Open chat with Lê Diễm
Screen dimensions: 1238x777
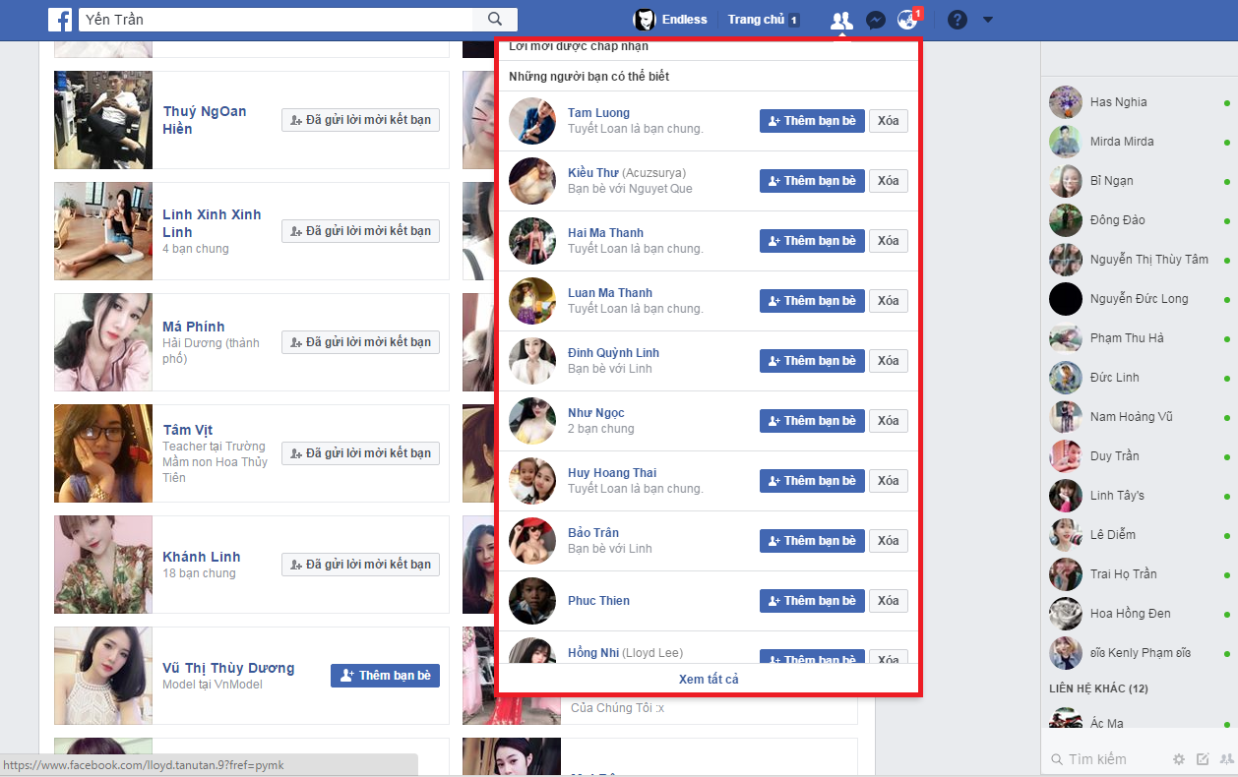1139,535
